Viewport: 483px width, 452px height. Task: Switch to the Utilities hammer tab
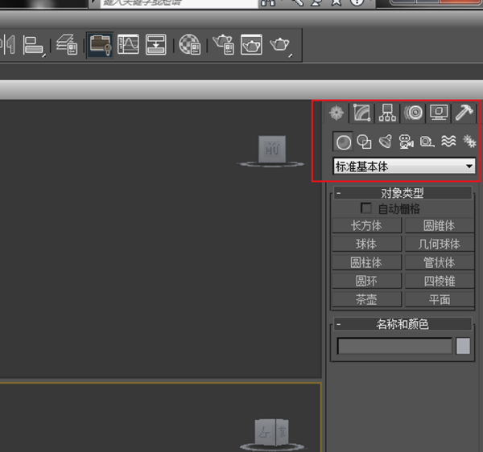[x=464, y=113]
